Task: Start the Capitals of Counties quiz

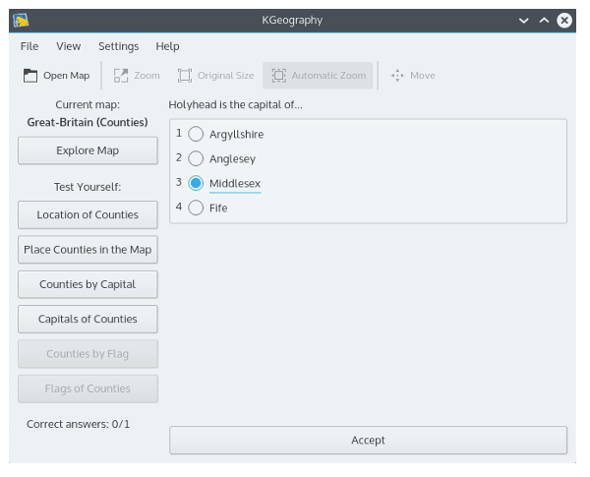Action: pos(88,319)
